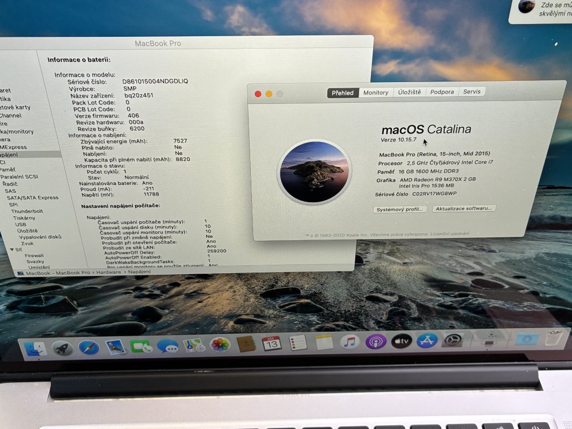Image resolution: width=572 pixels, height=429 pixels.
Task: Launch Safari from the Dock
Action: (89, 347)
